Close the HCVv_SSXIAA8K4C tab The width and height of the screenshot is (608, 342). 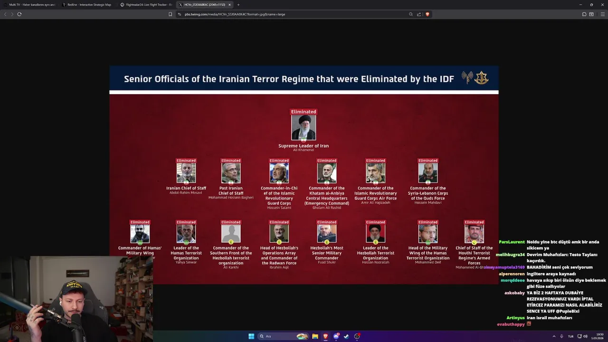[229, 5]
